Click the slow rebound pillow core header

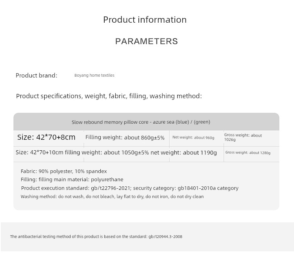141,122
